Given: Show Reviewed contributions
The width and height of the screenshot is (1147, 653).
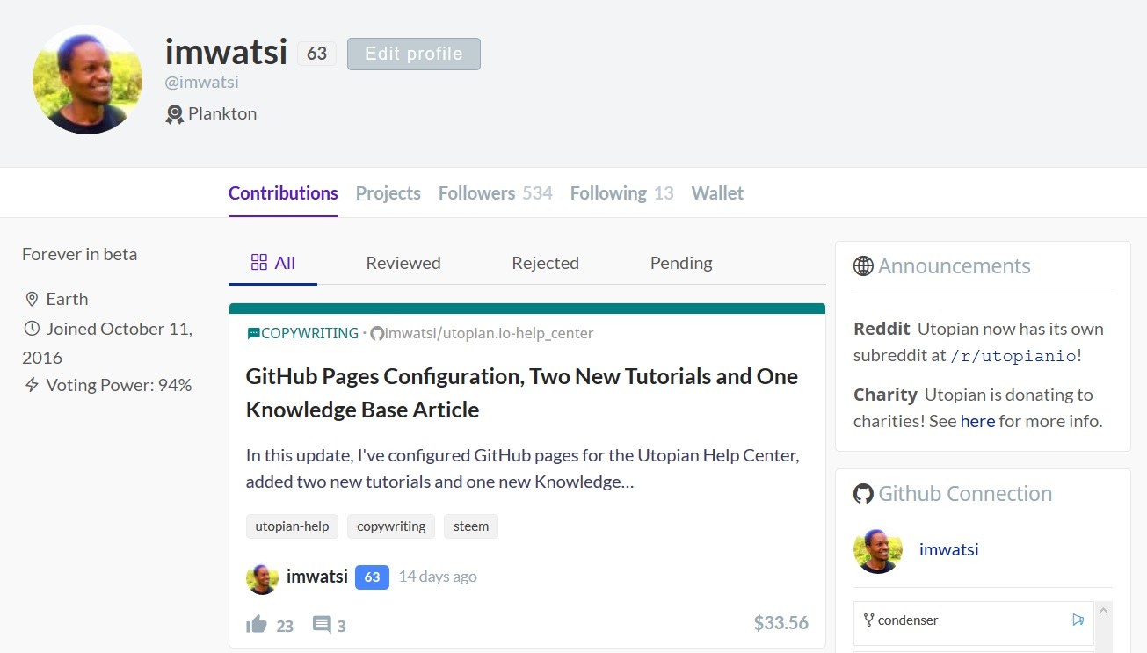Looking at the screenshot, I should pyautogui.click(x=403, y=263).
